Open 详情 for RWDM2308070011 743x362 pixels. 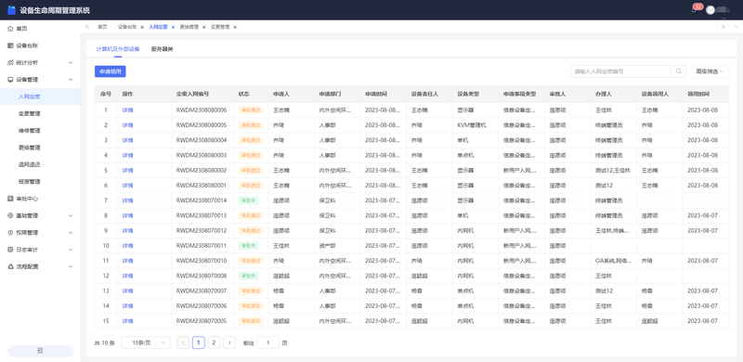[127, 246]
